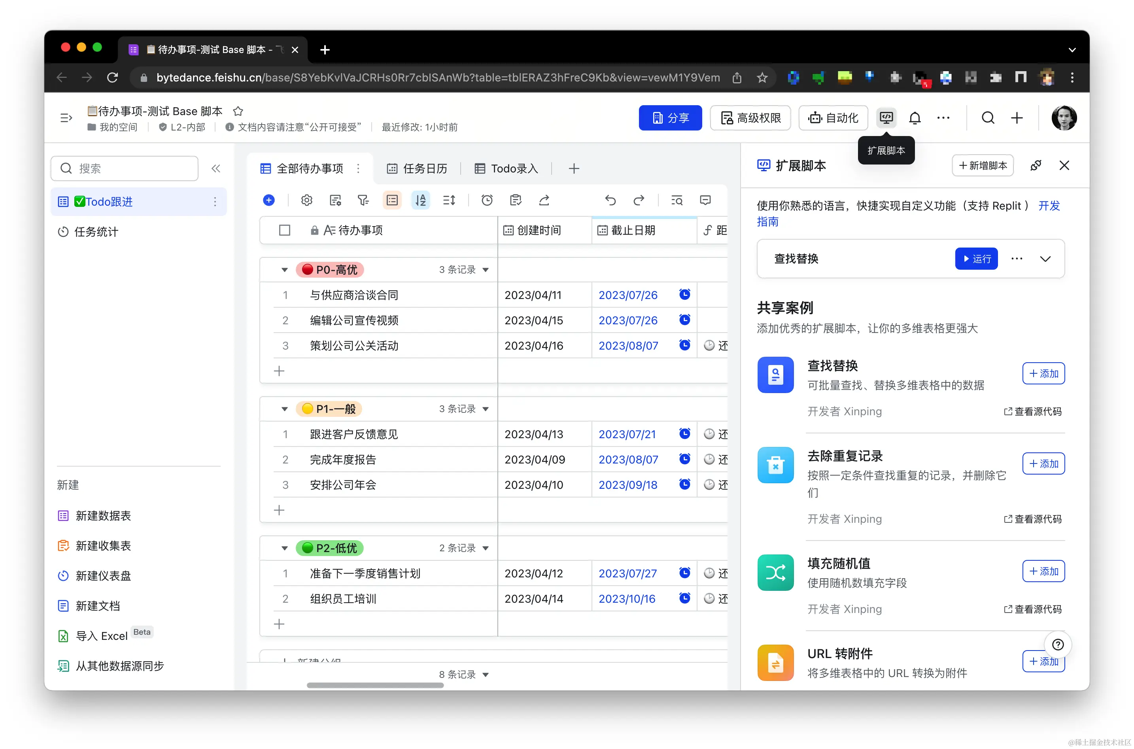Click 导入 Excel in sidebar
The height and width of the screenshot is (749, 1134).
pos(102,636)
